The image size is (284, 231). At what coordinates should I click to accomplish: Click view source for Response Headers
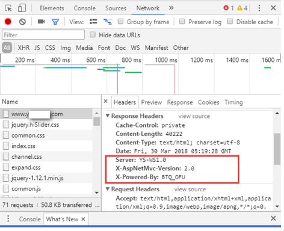tap(194, 116)
